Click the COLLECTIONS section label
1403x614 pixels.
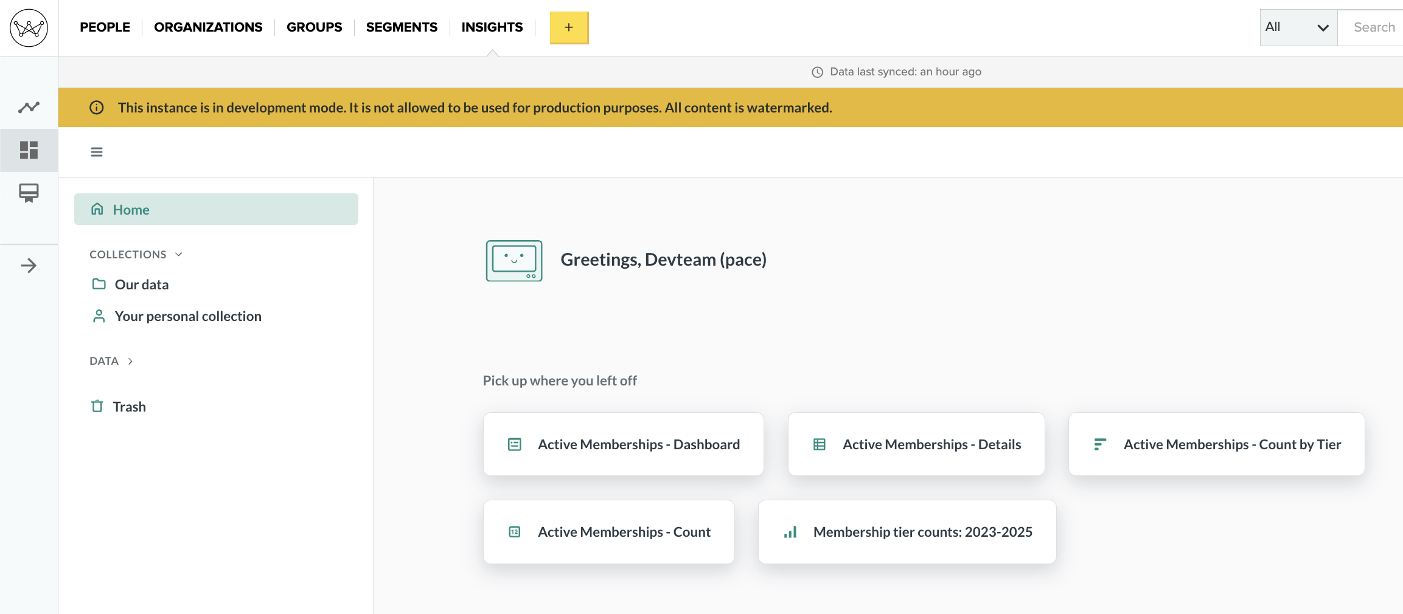[128, 255]
